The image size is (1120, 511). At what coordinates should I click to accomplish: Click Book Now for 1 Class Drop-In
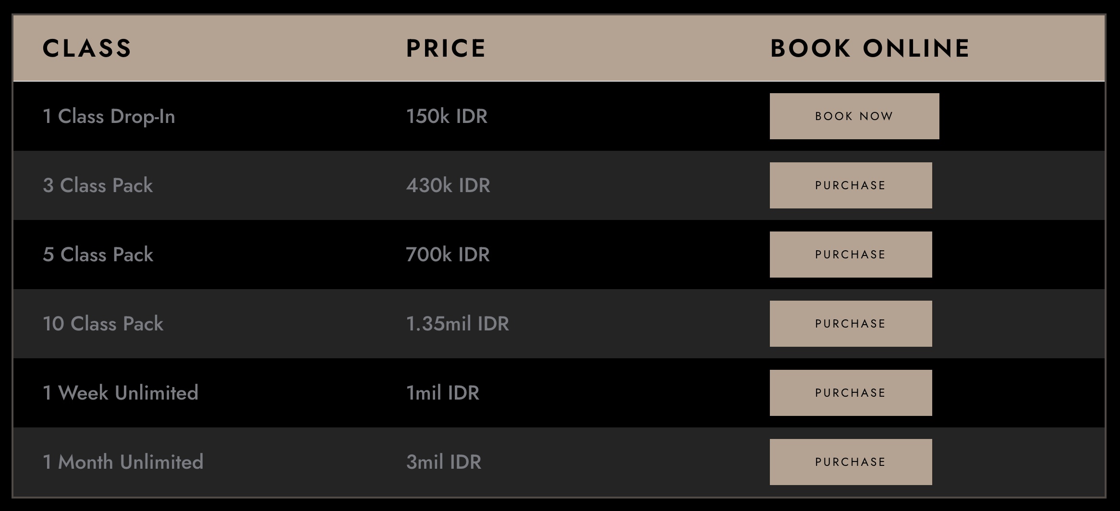[854, 116]
